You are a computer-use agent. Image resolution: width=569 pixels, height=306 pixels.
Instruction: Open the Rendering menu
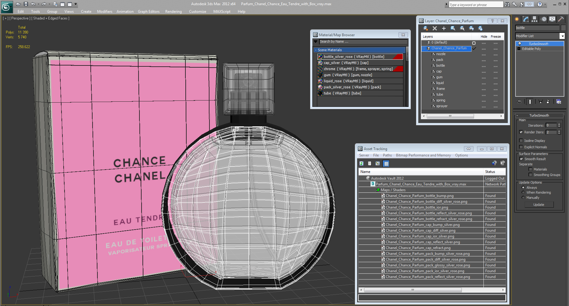pos(173,12)
